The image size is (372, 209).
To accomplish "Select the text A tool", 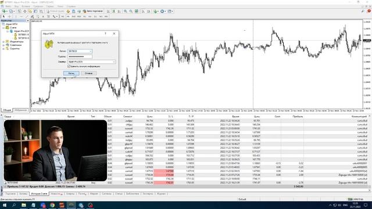I will [43, 17].
